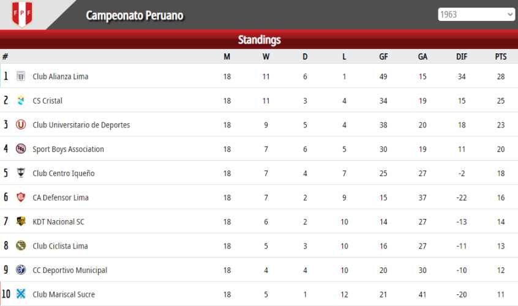
Task: Click the Club Mariscal Sucre crest icon
Action: pyautogui.click(x=21, y=294)
